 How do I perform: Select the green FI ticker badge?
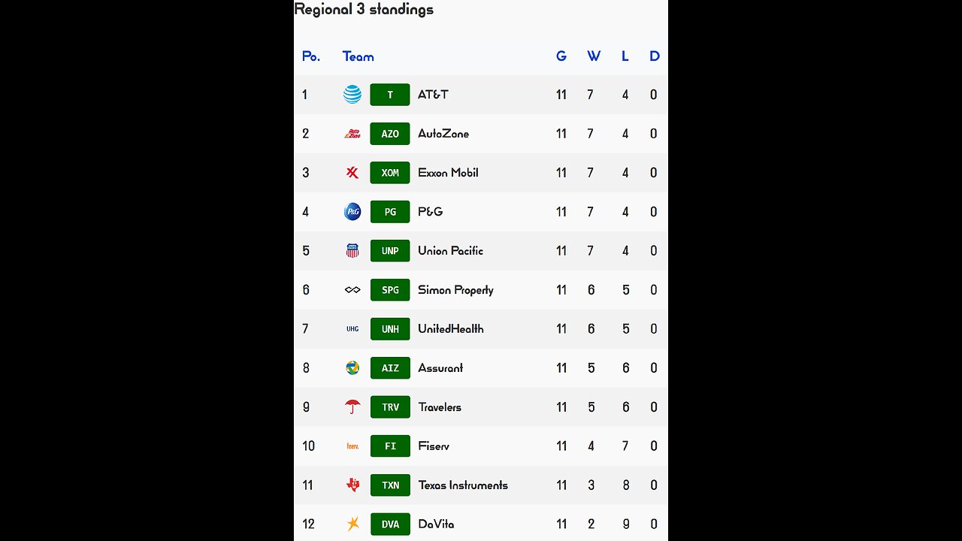click(390, 446)
